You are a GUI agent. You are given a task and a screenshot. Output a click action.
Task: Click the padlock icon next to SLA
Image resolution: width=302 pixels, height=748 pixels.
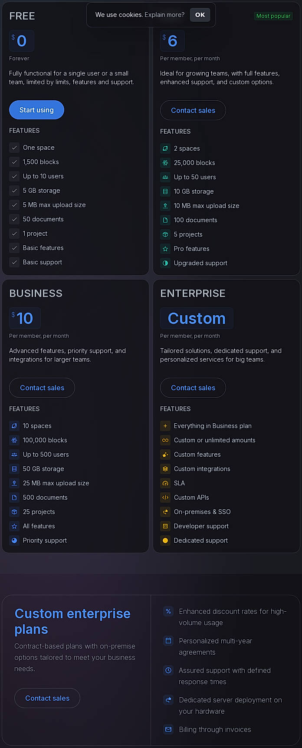pyautogui.click(x=165, y=483)
